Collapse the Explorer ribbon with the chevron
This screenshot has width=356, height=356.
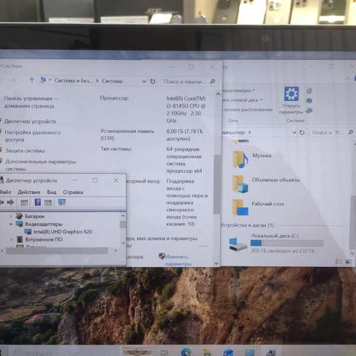click(x=348, y=78)
